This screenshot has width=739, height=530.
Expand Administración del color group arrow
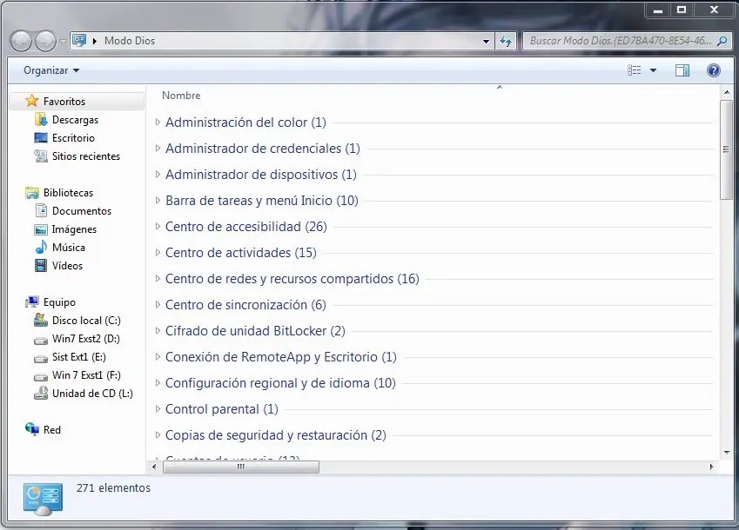click(158, 123)
